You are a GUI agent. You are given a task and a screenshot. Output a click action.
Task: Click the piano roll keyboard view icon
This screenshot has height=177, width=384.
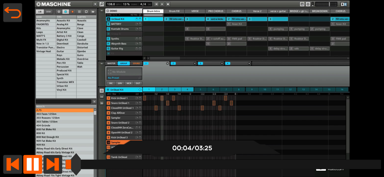click(102, 97)
